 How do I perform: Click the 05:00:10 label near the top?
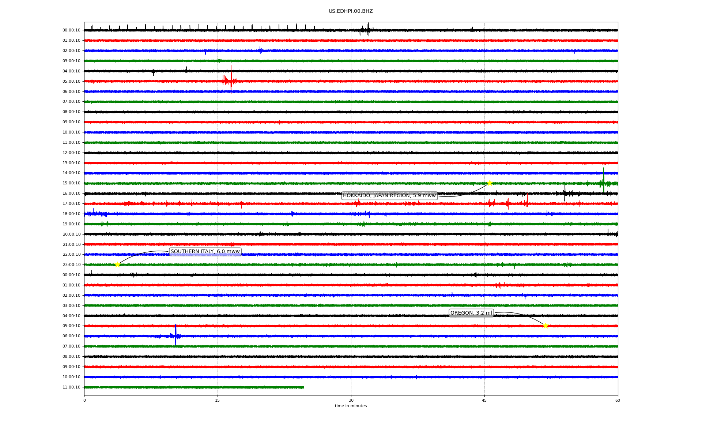coord(71,81)
